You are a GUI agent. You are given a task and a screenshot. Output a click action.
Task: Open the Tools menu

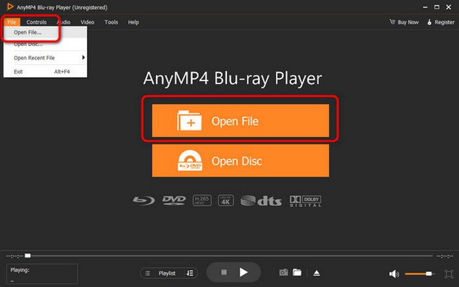pos(111,22)
